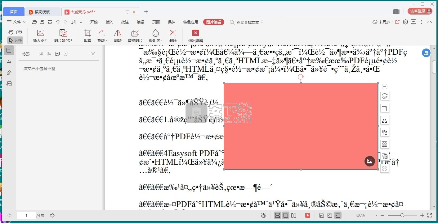
Task: Open the Thumbnails panel sidebar icon
Action: point(9,61)
